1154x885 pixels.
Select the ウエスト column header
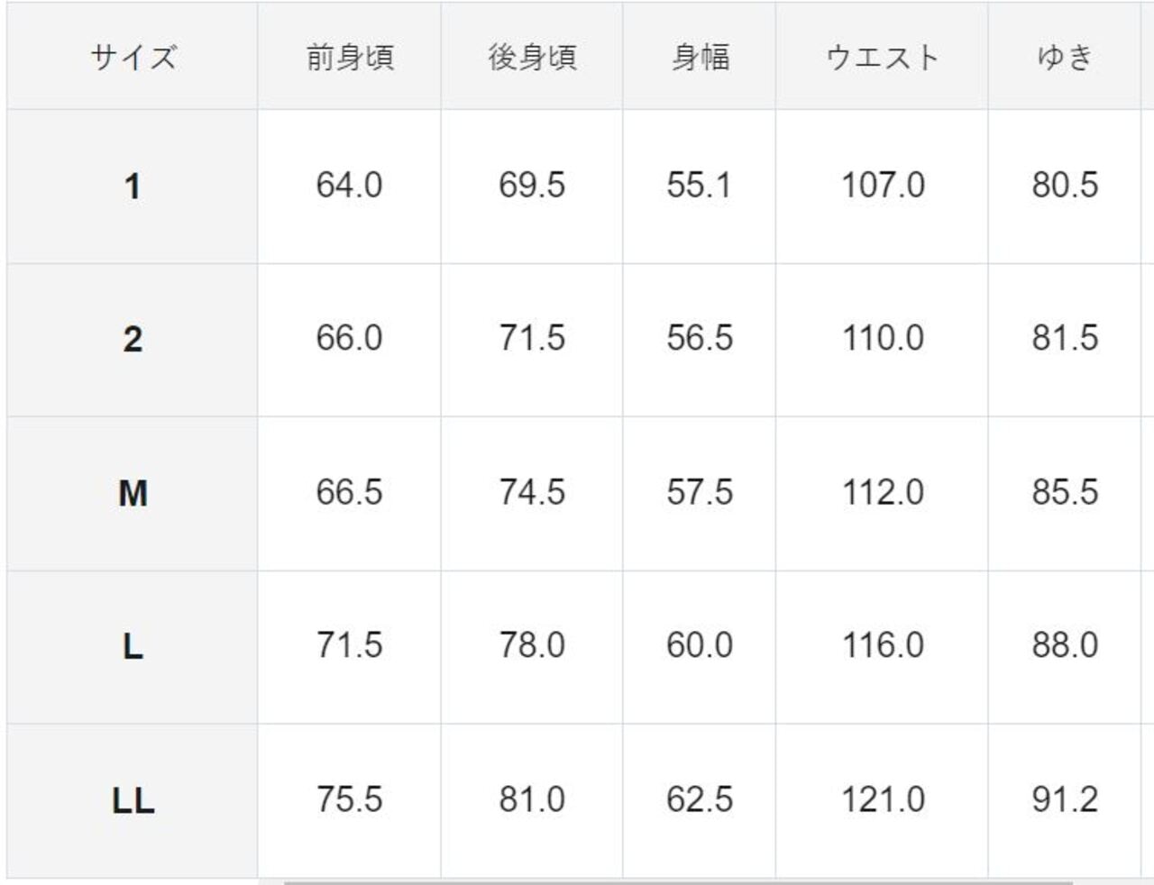pyautogui.click(x=882, y=58)
